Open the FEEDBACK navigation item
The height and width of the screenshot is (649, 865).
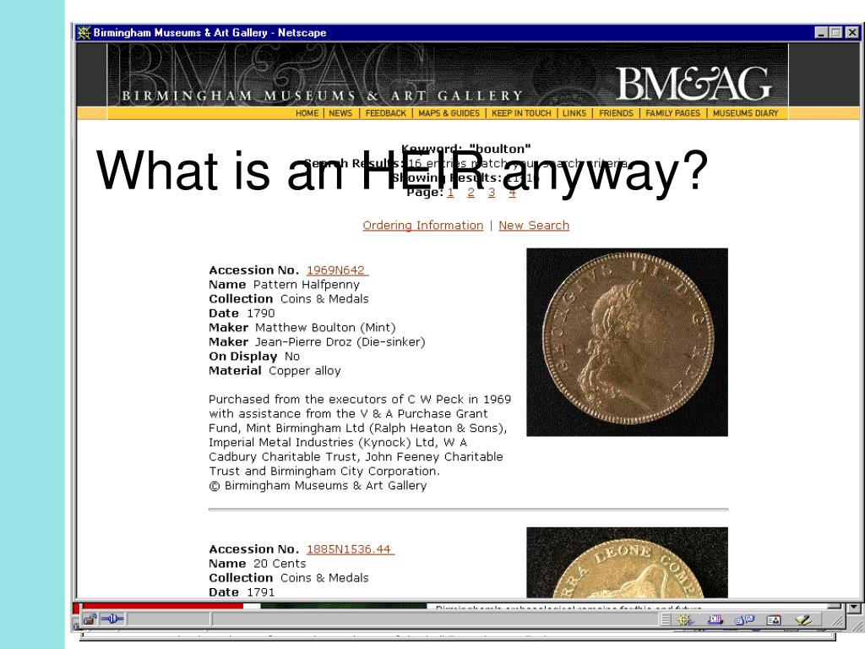pos(385,113)
